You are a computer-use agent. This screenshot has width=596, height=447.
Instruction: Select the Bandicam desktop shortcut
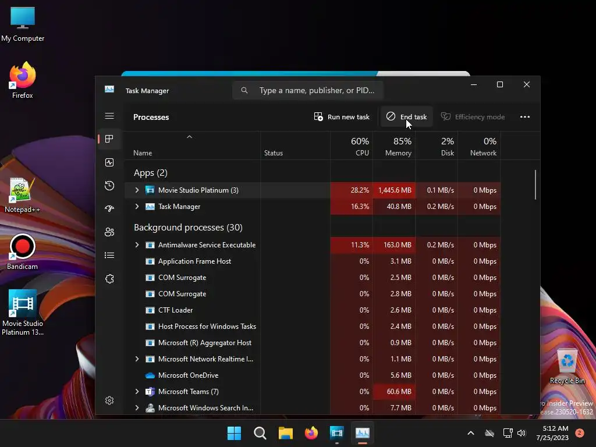click(x=23, y=252)
